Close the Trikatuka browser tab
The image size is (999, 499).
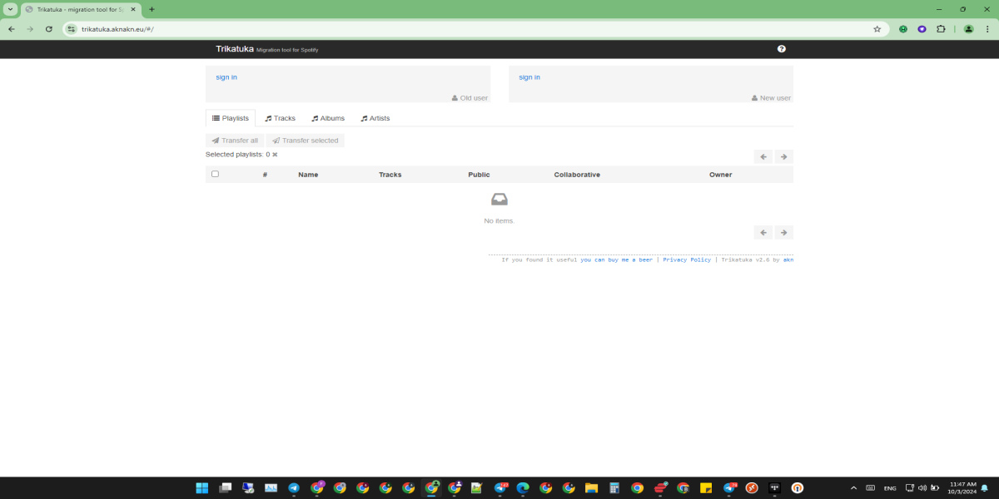click(133, 9)
